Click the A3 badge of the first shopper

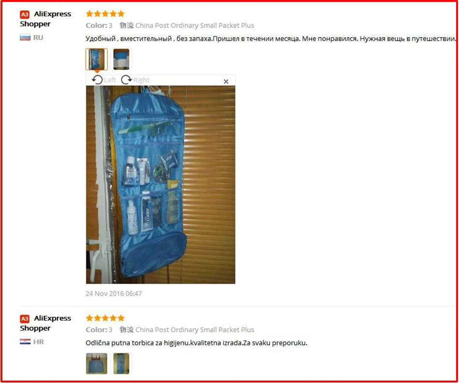[x=25, y=14]
